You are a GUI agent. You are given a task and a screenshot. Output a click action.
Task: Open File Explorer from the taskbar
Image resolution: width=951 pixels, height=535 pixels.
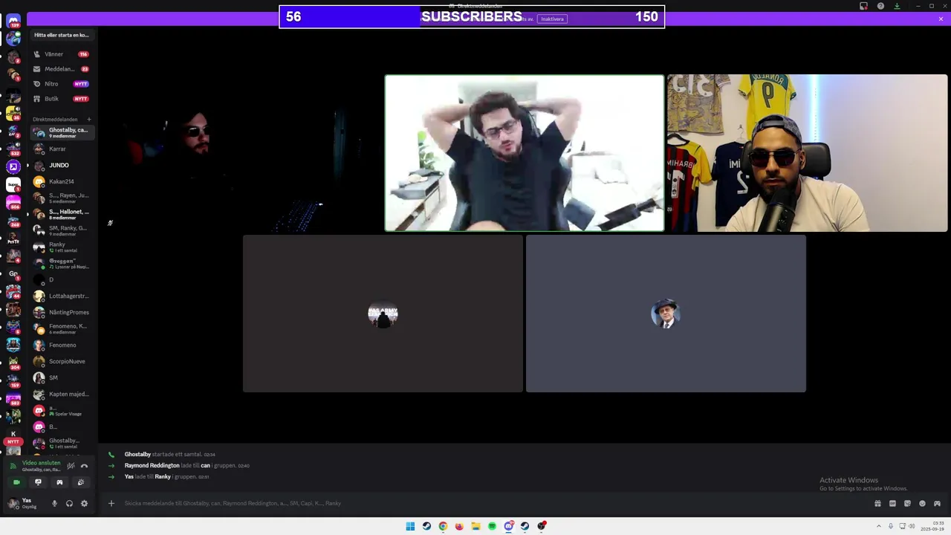coord(475,526)
